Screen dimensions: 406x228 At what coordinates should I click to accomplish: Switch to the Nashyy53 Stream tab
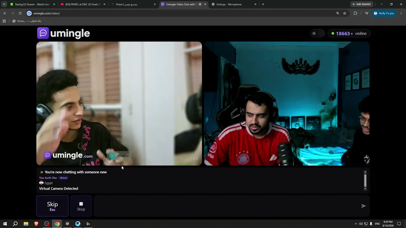coord(32,4)
